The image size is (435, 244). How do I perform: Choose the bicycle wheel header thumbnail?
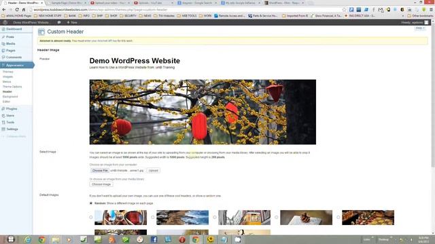(120, 217)
